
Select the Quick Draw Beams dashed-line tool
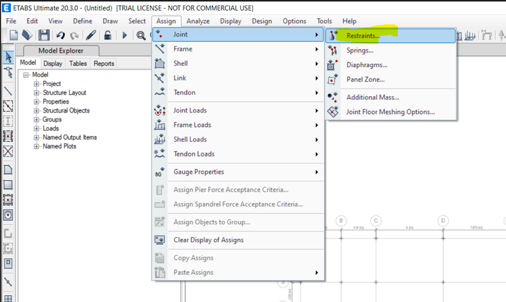(8, 106)
